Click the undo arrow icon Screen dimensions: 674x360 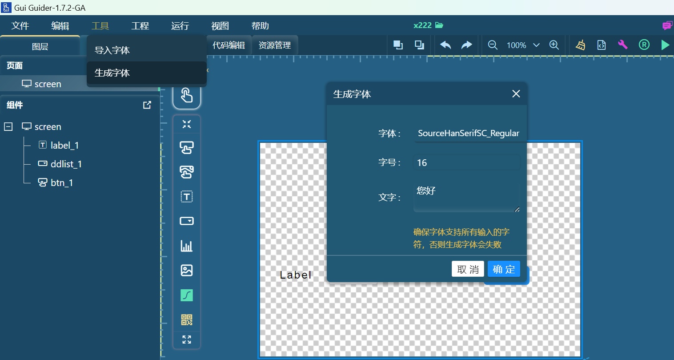[445, 44]
